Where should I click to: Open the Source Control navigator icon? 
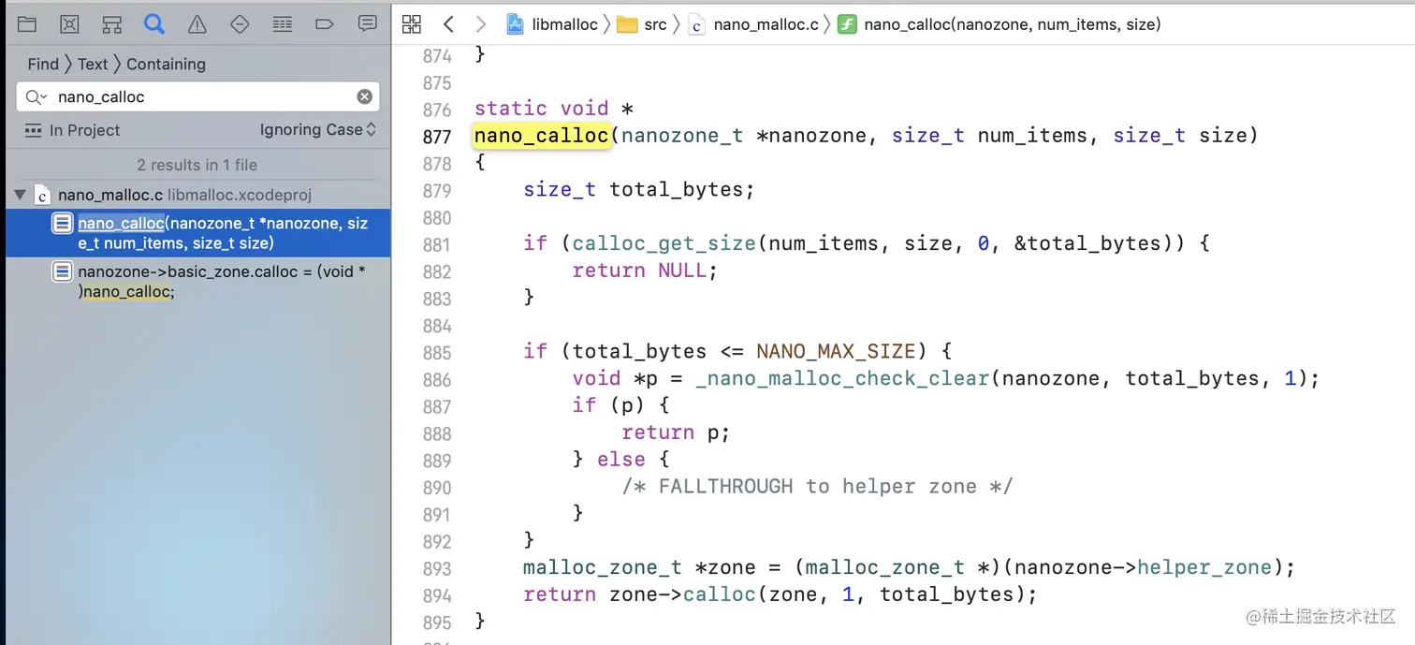click(x=69, y=24)
